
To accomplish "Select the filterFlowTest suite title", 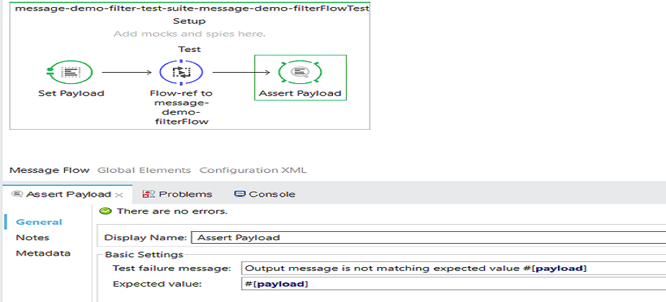I will click(x=191, y=9).
